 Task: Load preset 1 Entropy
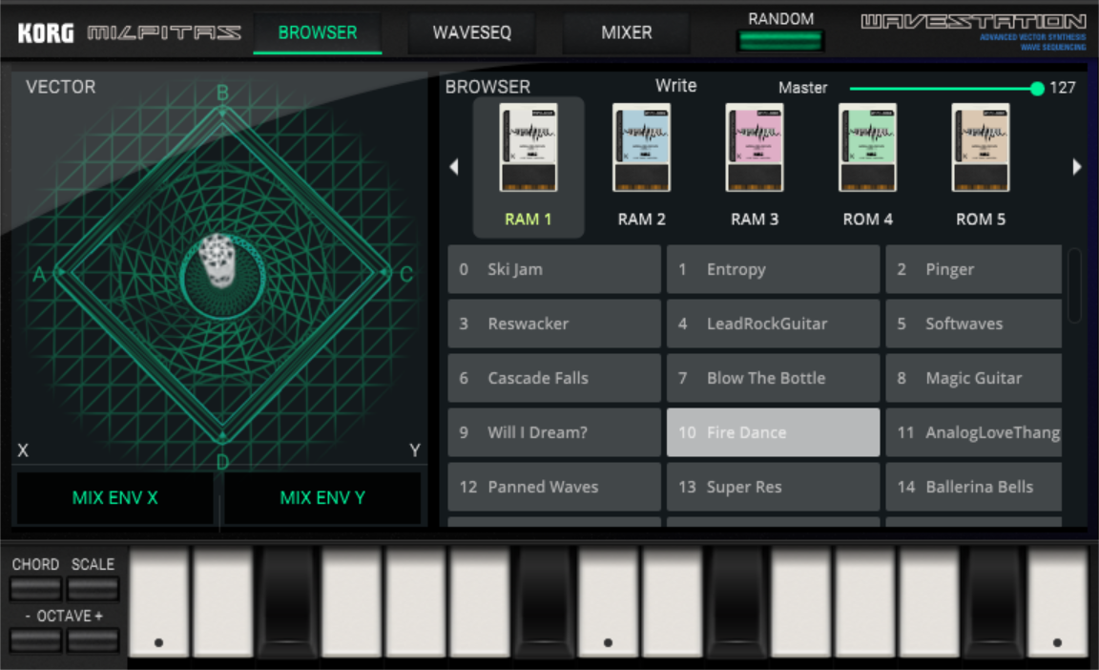773,269
